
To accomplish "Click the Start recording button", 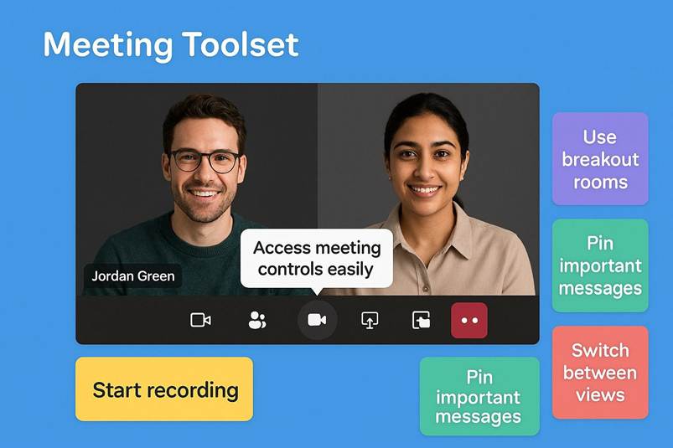I will click(164, 389).
